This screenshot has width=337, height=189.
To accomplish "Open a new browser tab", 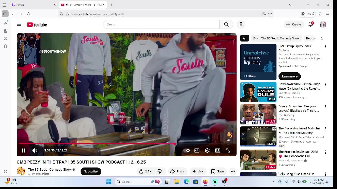I will tap(112, 5).
